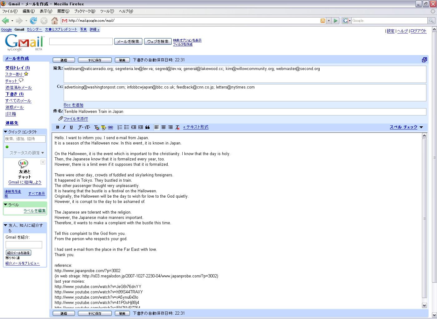The image size is (437, 319).
Task: Open Contacts (連絡先) in sidebar
Action: pyautogui.click(x=12, y=123)
